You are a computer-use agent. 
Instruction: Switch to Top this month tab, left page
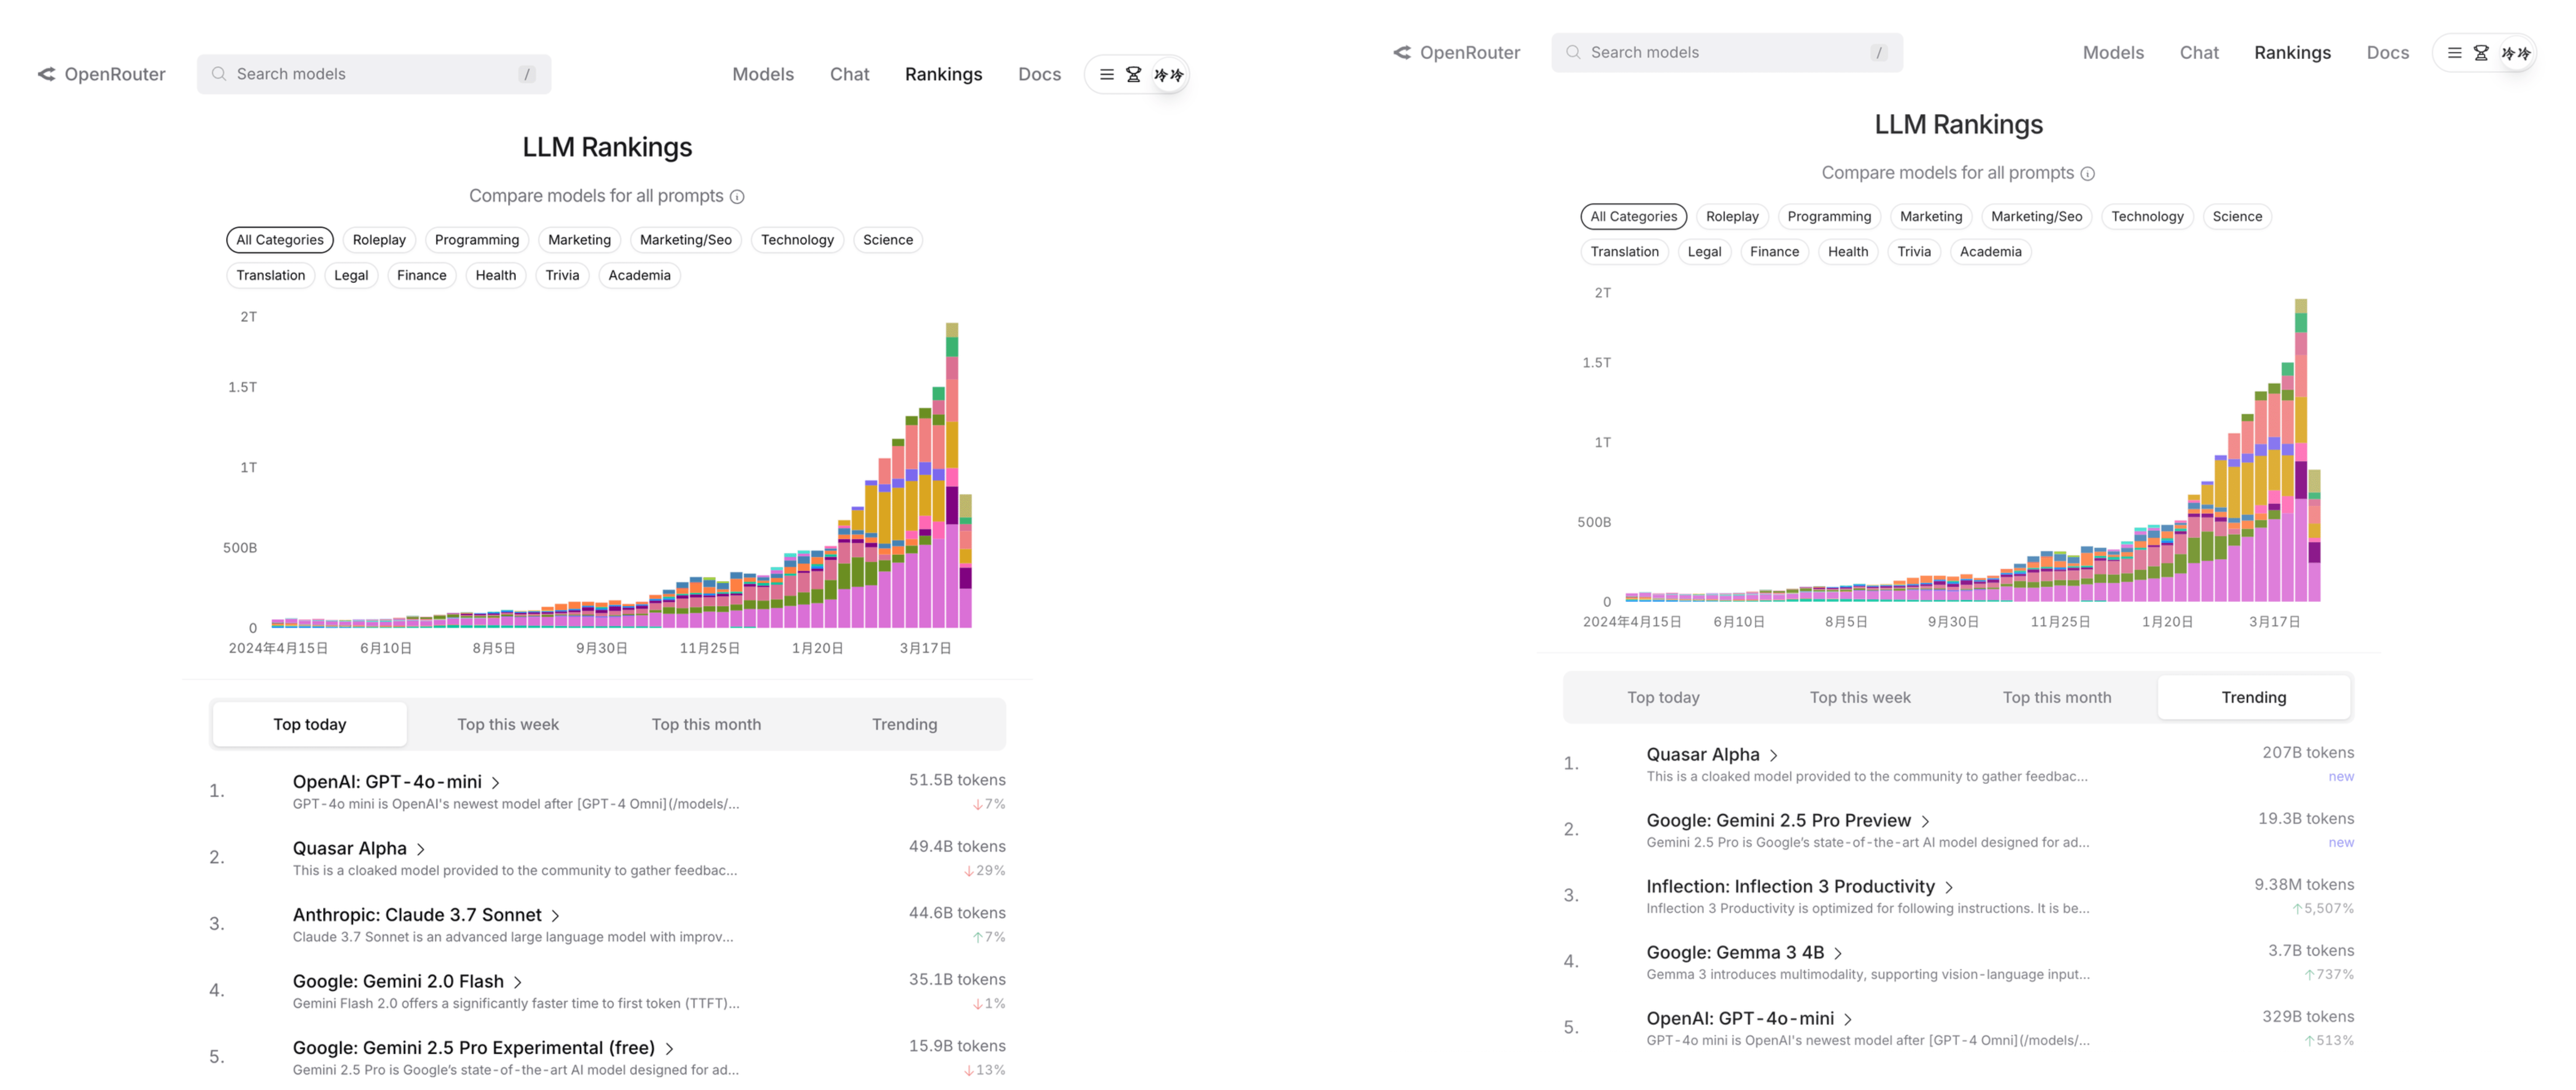click(706, 725)
